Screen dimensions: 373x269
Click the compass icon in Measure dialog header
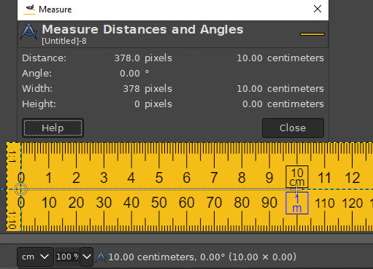click(x=28, y=31)
